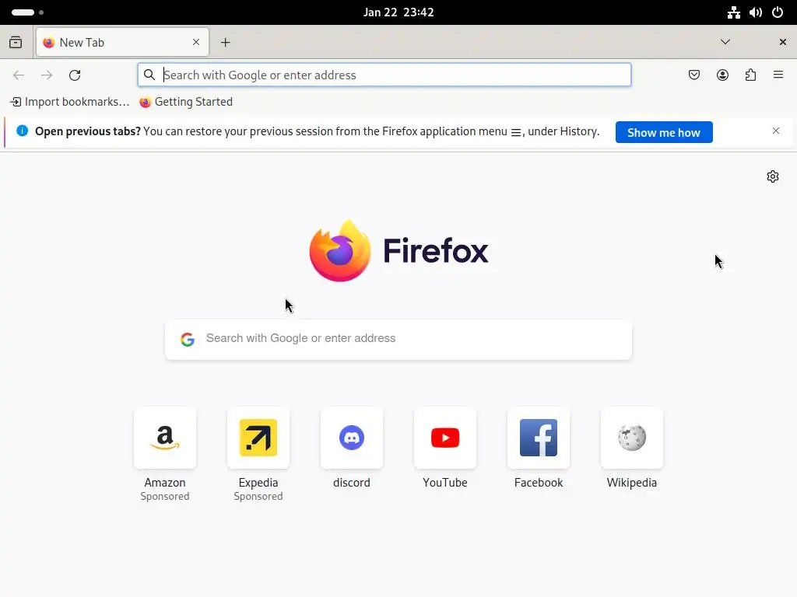
Task: Click the Show me how button
Action: (x=664, y=132)
